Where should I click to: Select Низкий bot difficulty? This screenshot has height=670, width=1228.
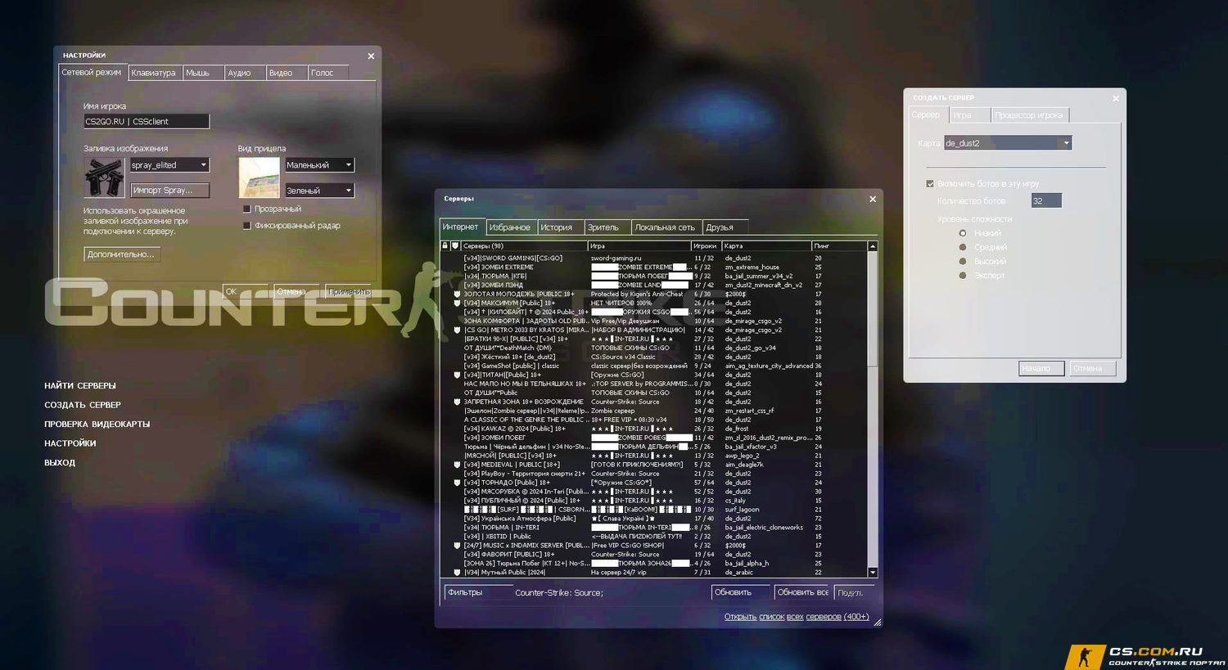point(963,233)
